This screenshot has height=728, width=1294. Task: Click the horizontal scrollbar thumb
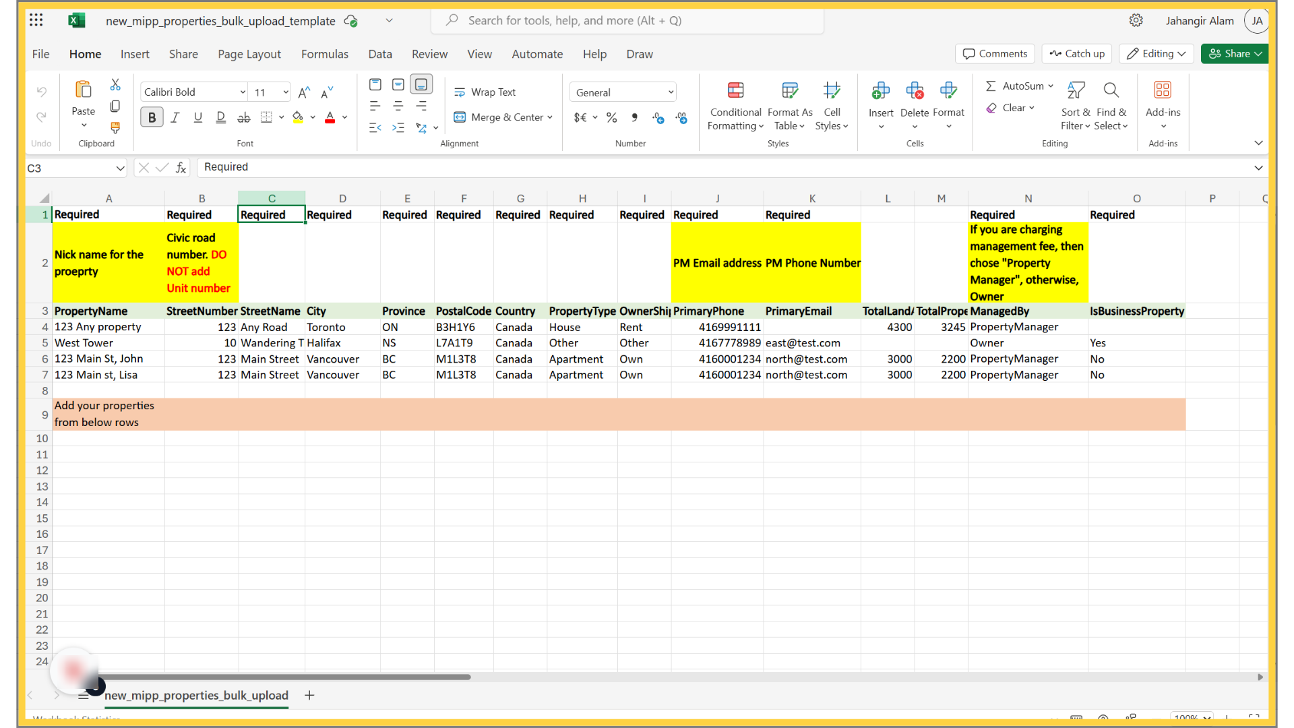click(284, 677)
